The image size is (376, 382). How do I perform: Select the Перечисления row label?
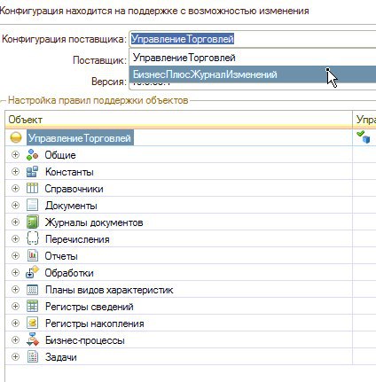[x=77, y=239]
